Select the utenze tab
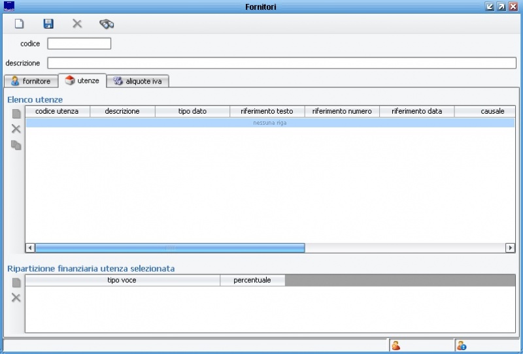Viewport: 523px width, 354px height. pyautogui.click(x=82, y=80)
